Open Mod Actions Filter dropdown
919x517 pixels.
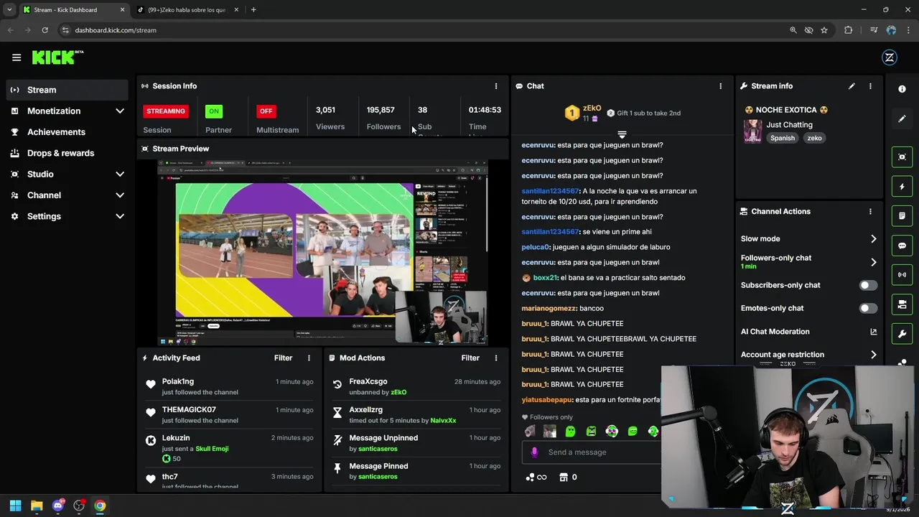point(470,358)
